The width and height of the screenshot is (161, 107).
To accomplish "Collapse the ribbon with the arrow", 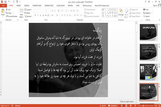I will point(159,20).
